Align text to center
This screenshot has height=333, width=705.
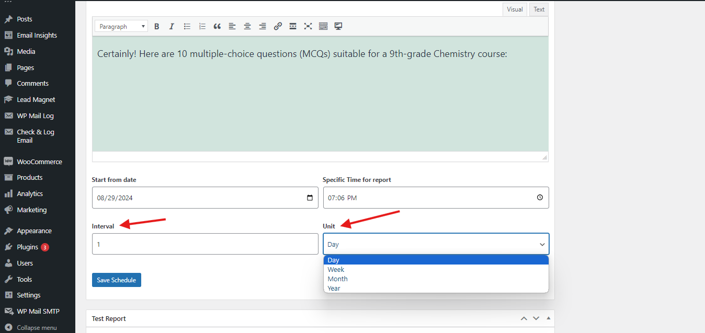pos(247,26)
